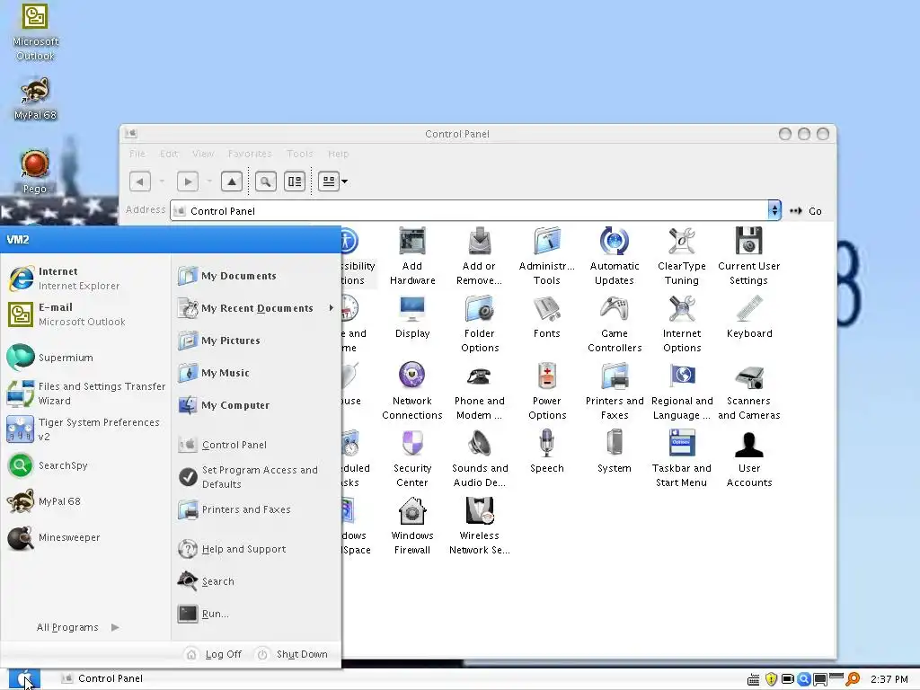Viewport: 920px width, 690px height.
Task: Open User Accounts icon
Action: 749,459
